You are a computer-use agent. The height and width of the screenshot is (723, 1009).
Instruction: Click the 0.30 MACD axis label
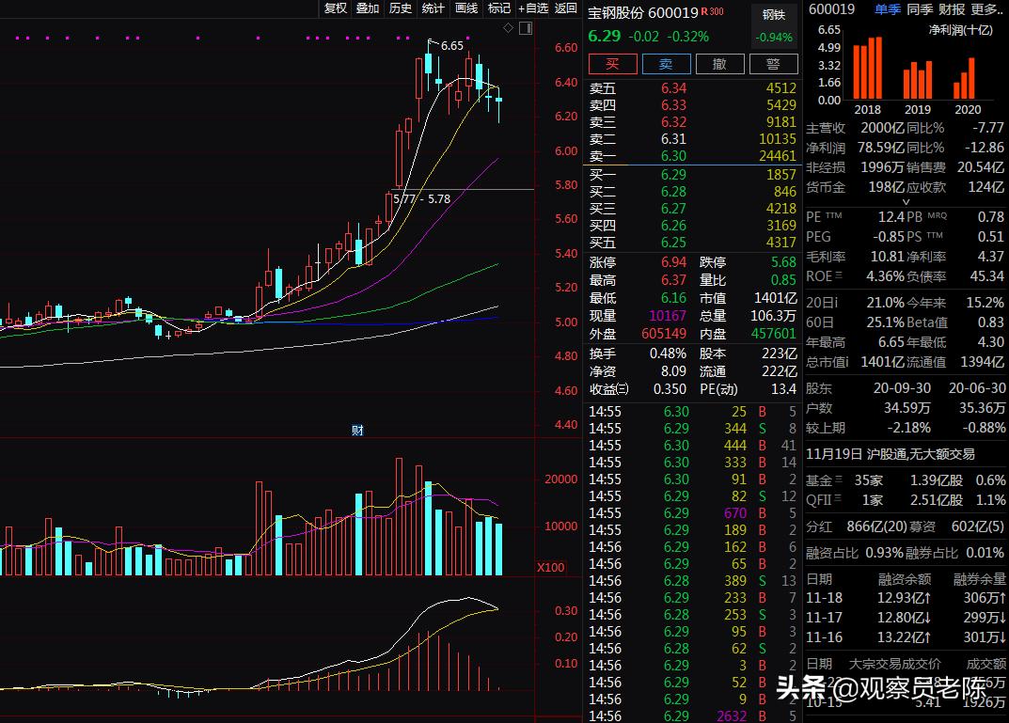566,610
